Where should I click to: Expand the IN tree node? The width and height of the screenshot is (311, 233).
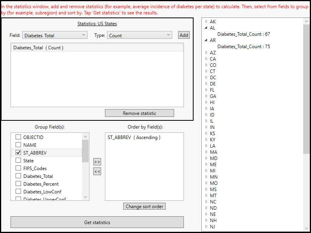pos(206,127)
